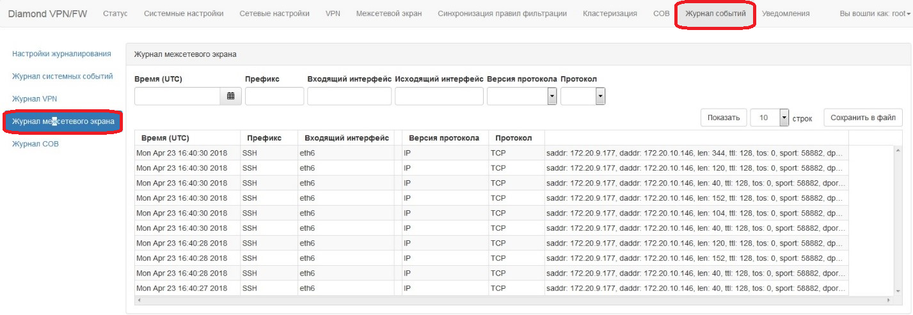Click the horizontal scrollbar right arrow
The height and width of the screenshot is (315, 913).
click(888, 300)
